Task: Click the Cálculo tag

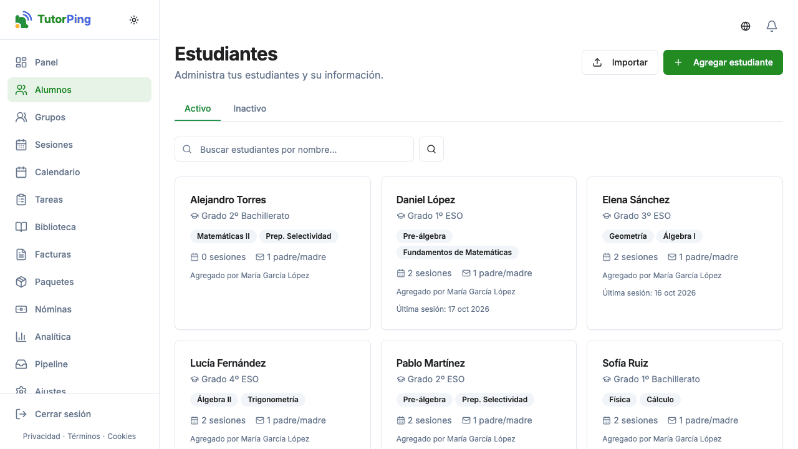Action: [x=660, y=400]
